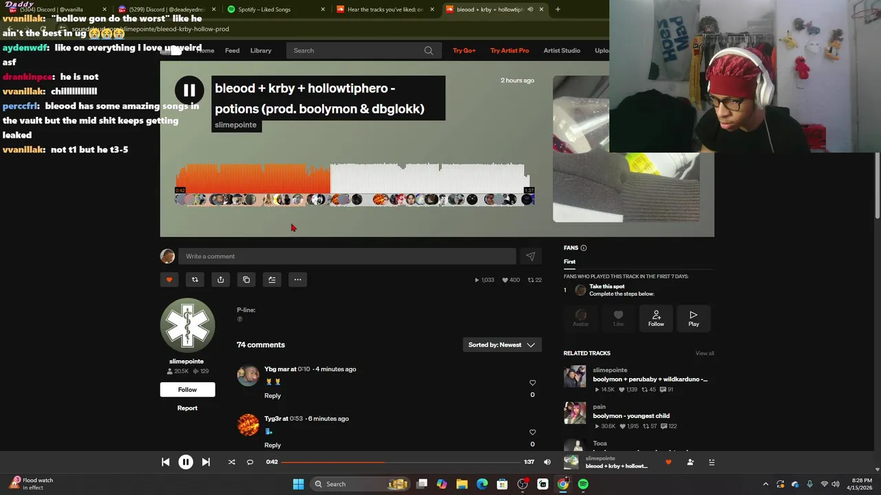The height and width of the screenshot is (495, 881).
Task: Open Try Artist Pro offer
Action: pyautogui.click(x=509, y=50)
